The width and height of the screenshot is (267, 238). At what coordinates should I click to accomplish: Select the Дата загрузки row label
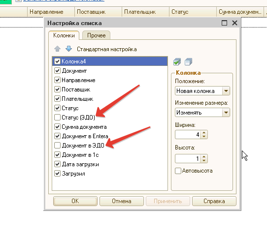coord(80,164)
